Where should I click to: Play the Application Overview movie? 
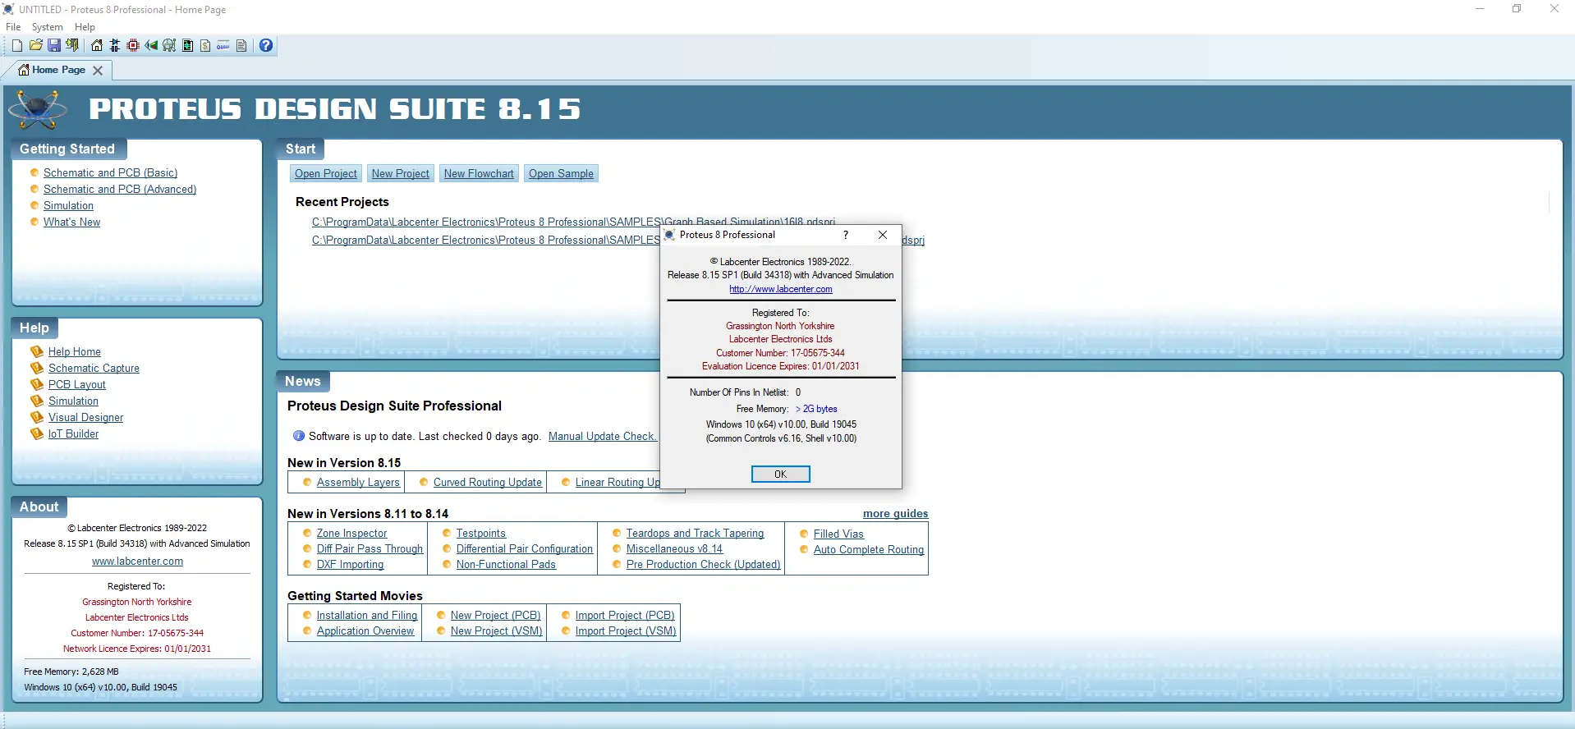pyautogui.click(x=365, y=630)
